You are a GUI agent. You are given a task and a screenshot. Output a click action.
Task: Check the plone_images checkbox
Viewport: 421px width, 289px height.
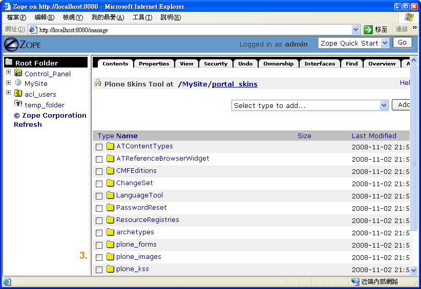pyautogui.click(x=99, y=258)
